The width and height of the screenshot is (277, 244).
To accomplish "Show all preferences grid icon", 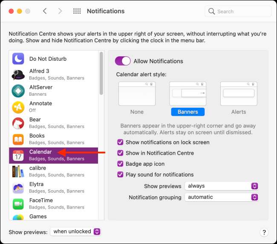I will pyautogui.click(x=77, y=11).
